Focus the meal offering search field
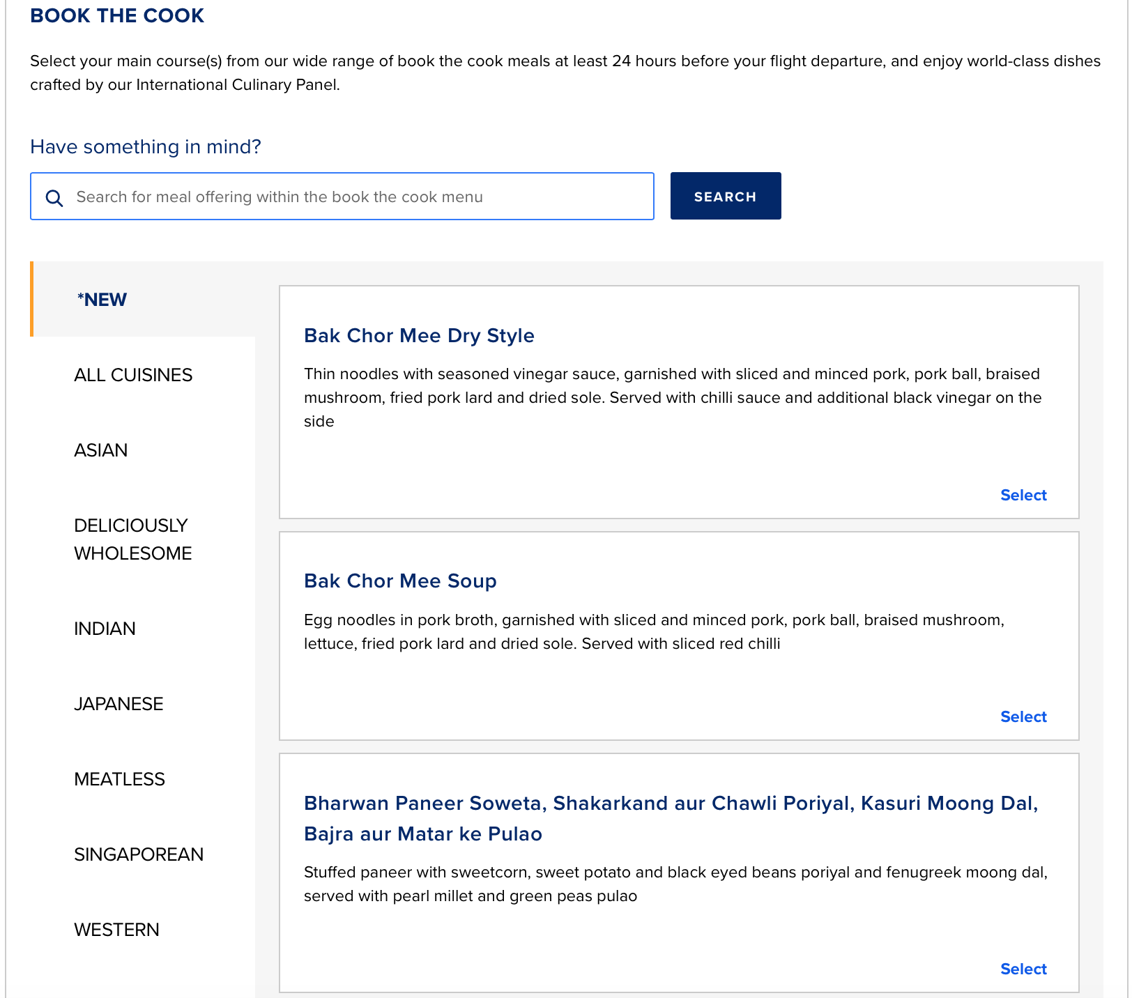Screen dimensions: 1132x998 pyautogui.click(x=342, y=197)
